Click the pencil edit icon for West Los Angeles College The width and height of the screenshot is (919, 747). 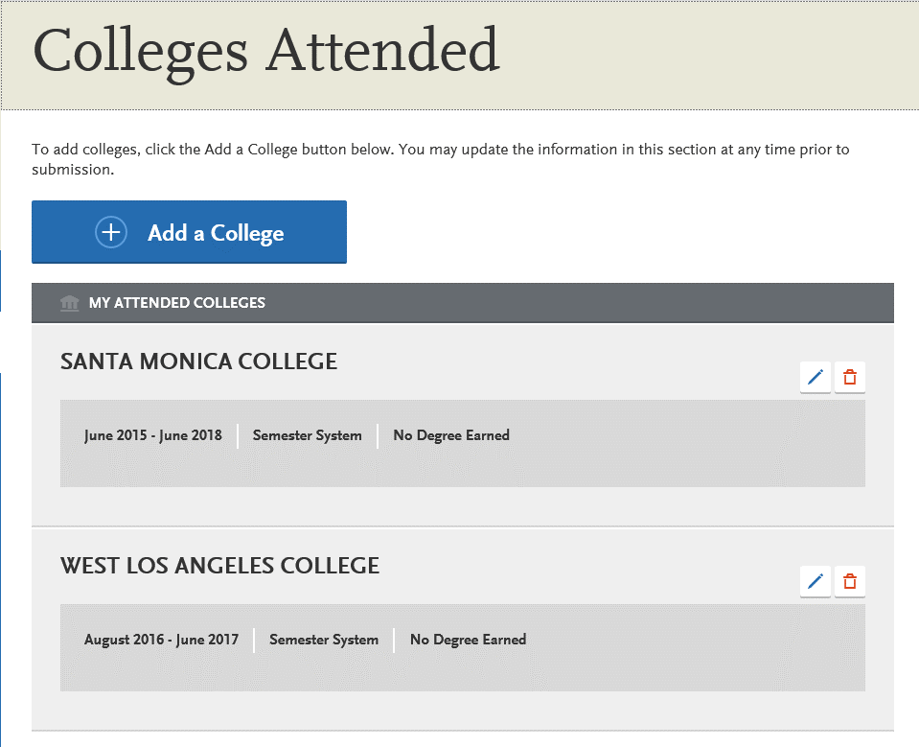click(815, 581)
